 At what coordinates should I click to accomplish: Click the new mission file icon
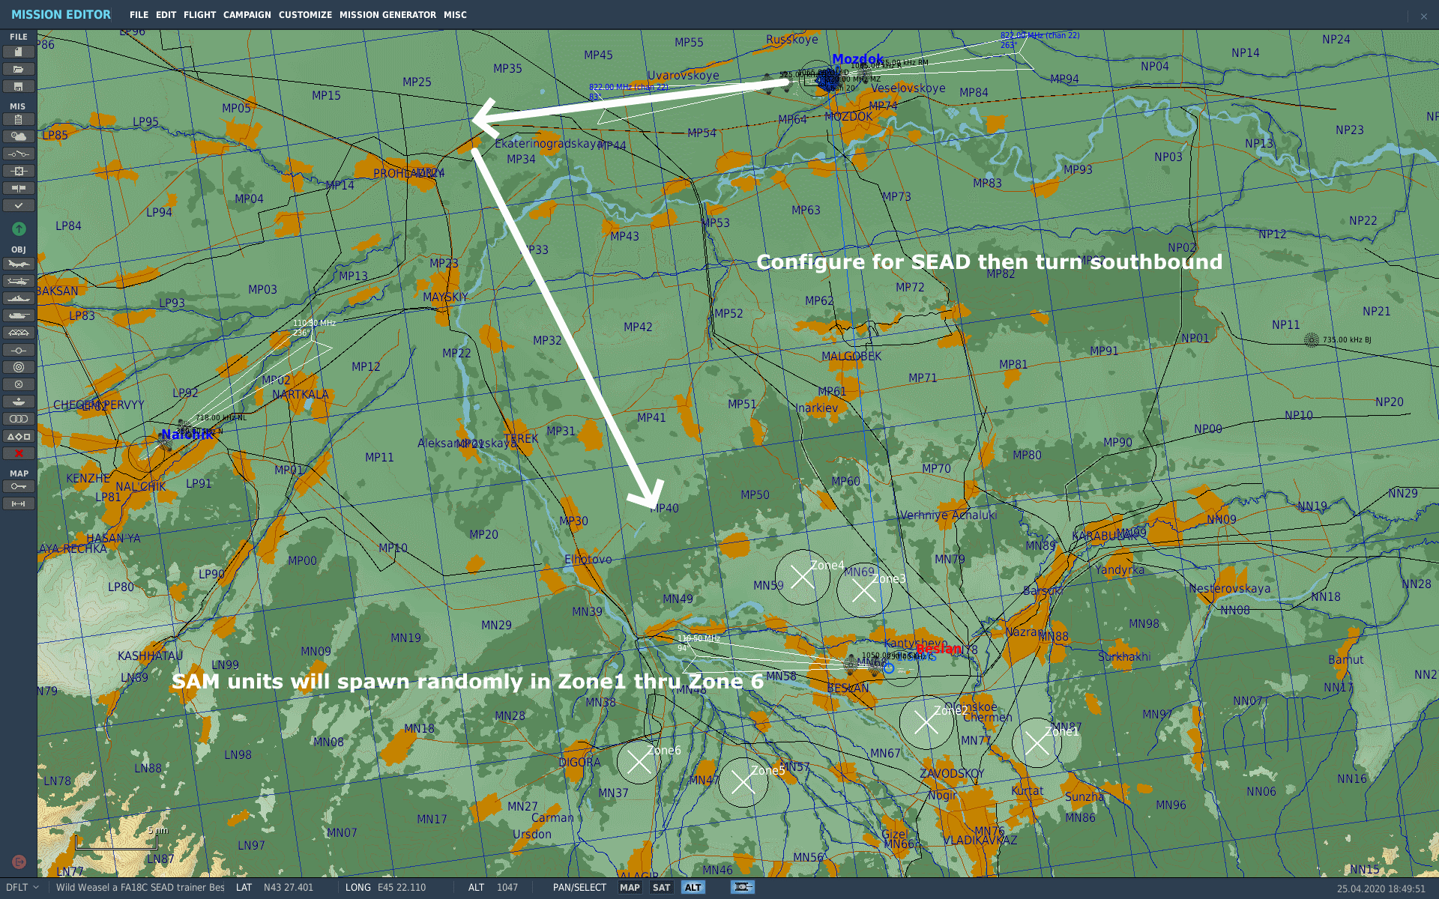[x=19, y=52]
